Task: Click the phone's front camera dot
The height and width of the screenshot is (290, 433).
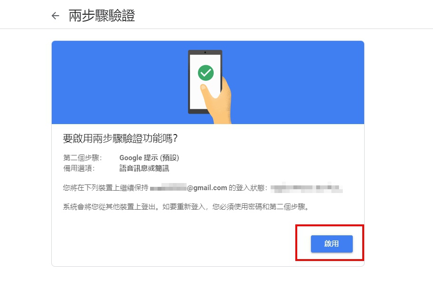Action: pyautogui.click(x=205, y=52)
